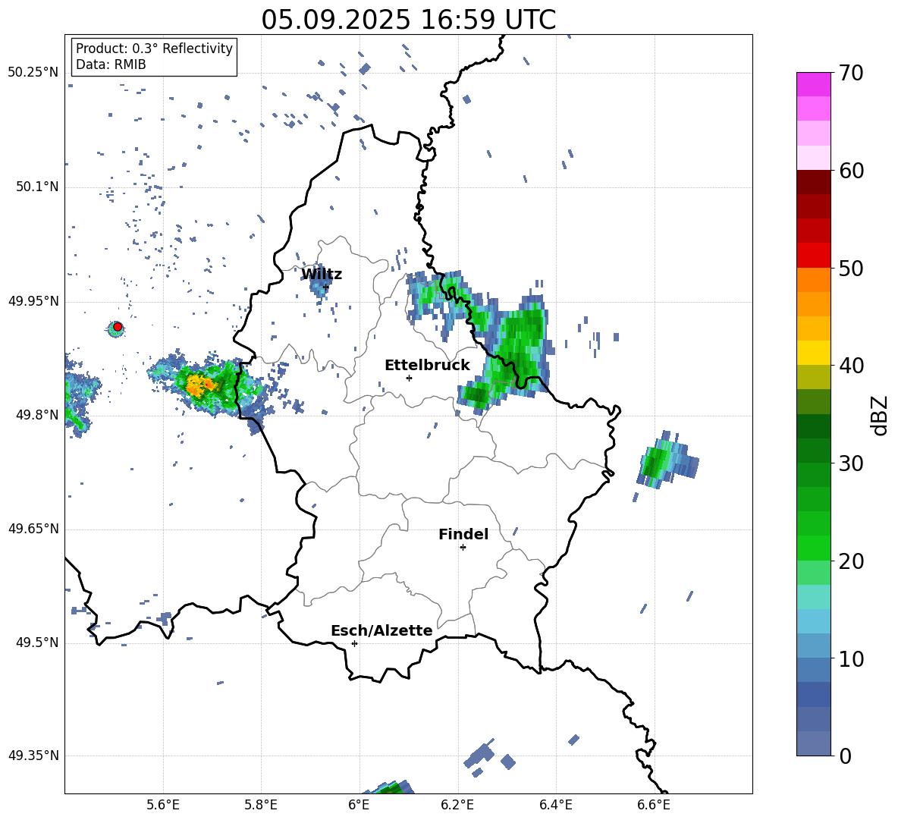Click the dark maroon colorbar segment below 60
Image resolution: width=898 pixels, height=820 pixels.
[x=813, y=182]
